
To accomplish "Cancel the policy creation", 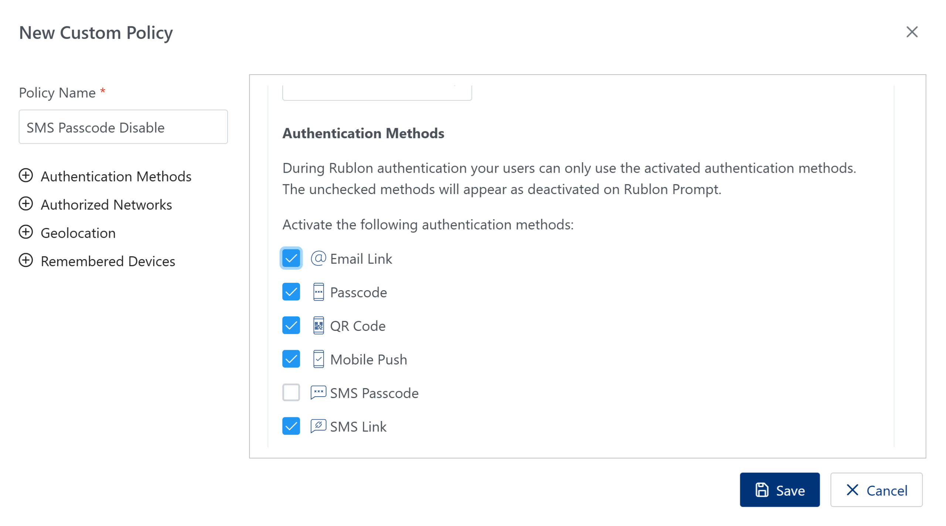I will point(876,490).
